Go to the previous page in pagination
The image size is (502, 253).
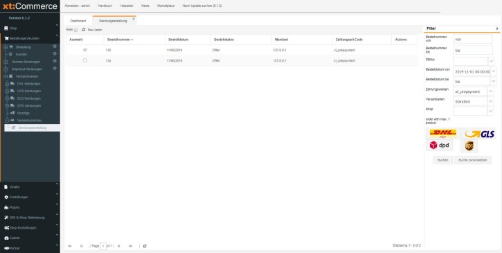tap(81, 246)
